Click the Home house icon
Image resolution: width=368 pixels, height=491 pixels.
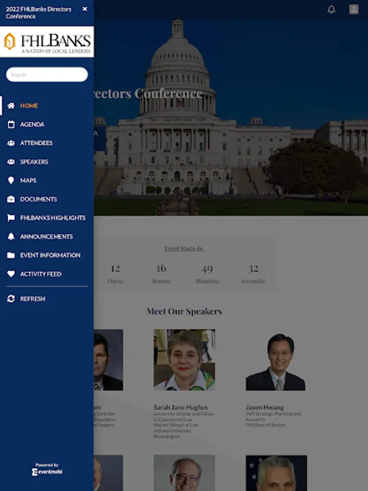click(x=11, y=105)
